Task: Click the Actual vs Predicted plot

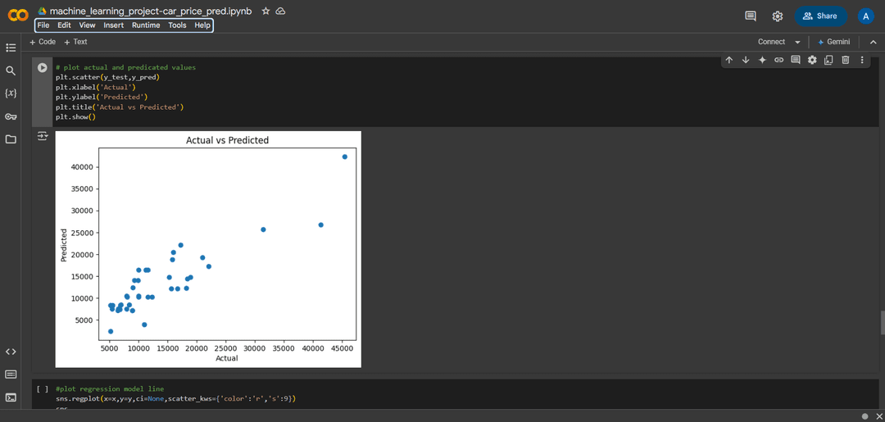Action: [x=208, y=249]
